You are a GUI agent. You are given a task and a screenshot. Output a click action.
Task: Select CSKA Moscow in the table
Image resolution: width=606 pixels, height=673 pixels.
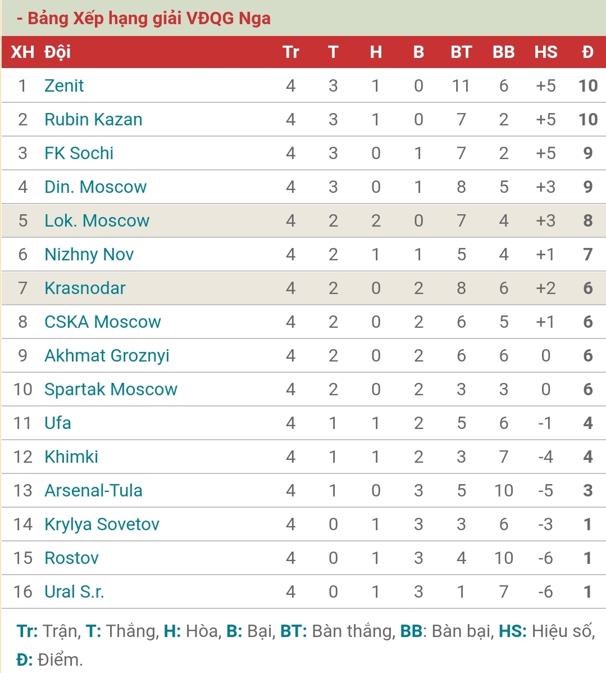coord(102,322)
